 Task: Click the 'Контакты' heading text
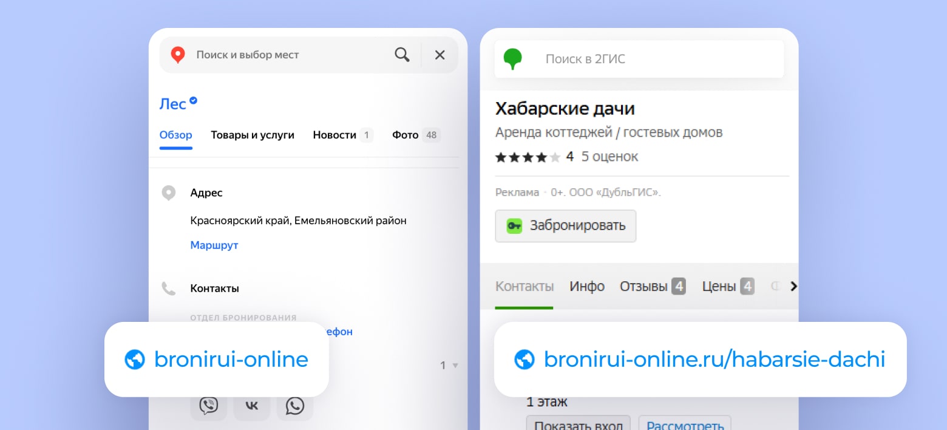[x=214, y=288]
